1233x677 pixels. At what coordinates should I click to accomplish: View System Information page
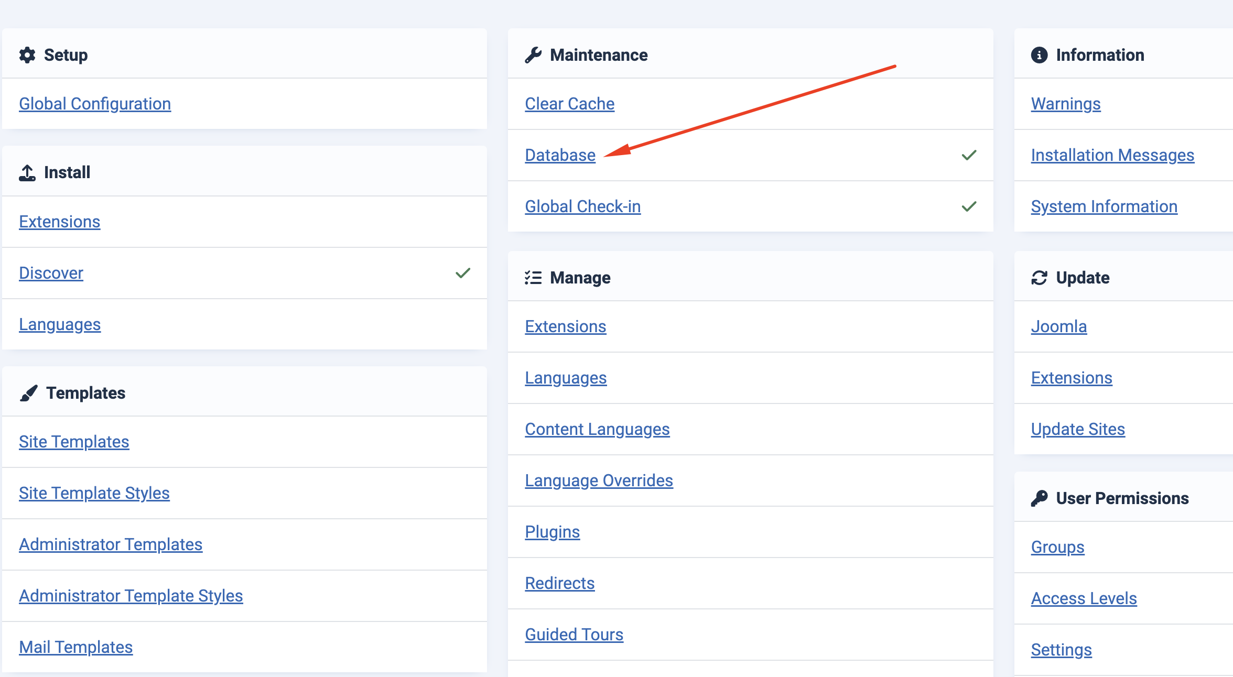[1104, 206]
